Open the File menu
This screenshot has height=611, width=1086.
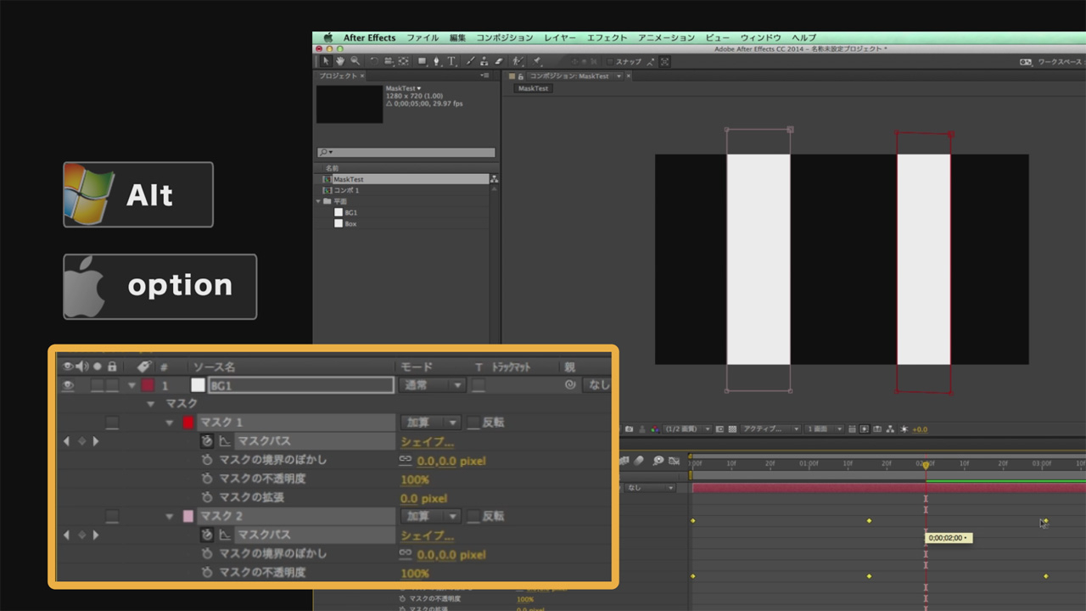pyautogui.click(x=423, y=37)
